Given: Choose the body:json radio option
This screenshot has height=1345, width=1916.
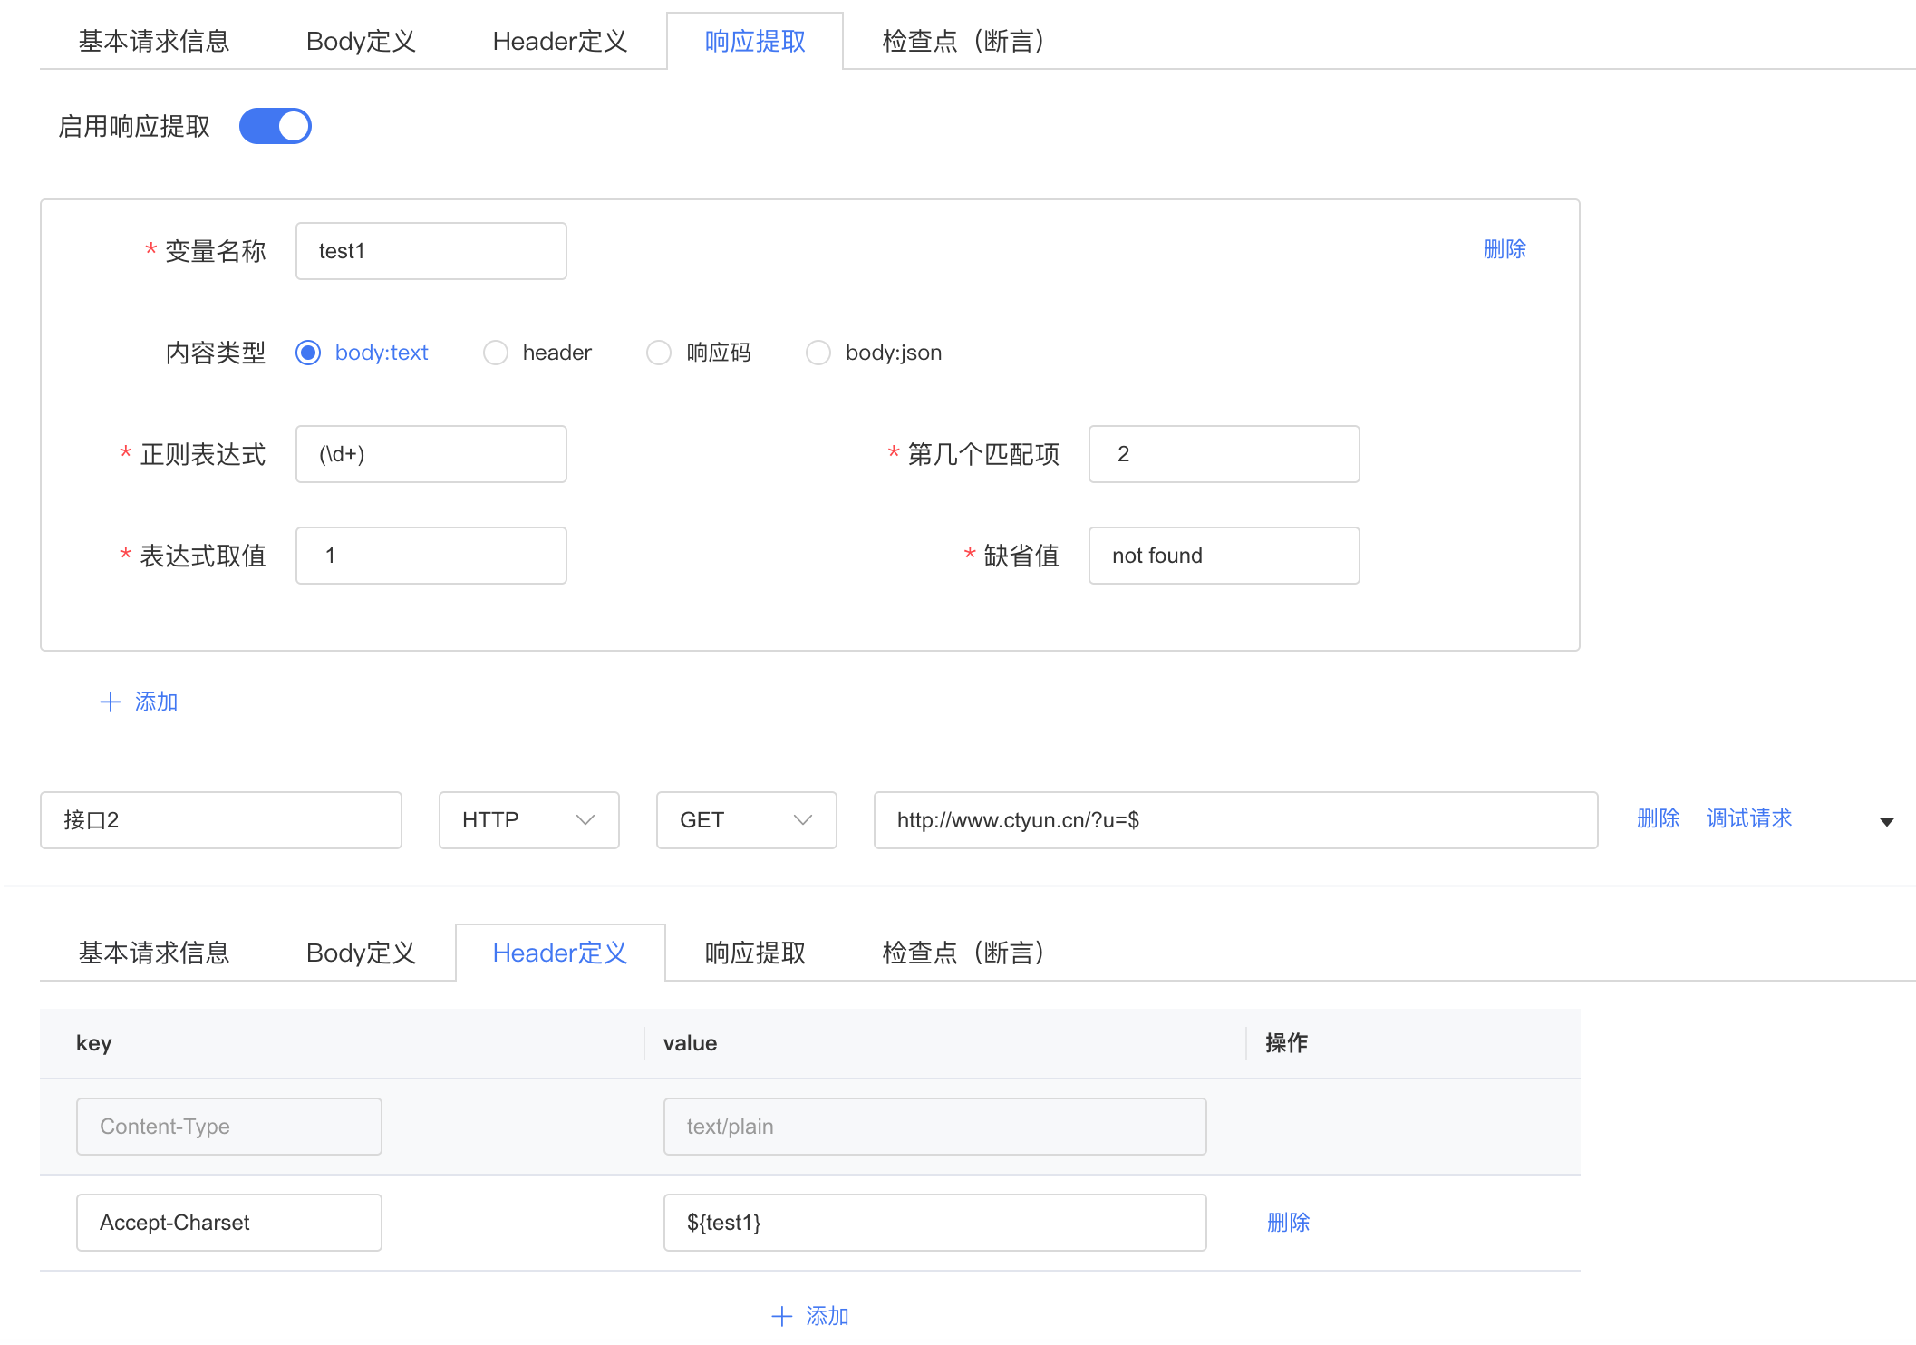Looking at the screenshot, I should [818, 353].
